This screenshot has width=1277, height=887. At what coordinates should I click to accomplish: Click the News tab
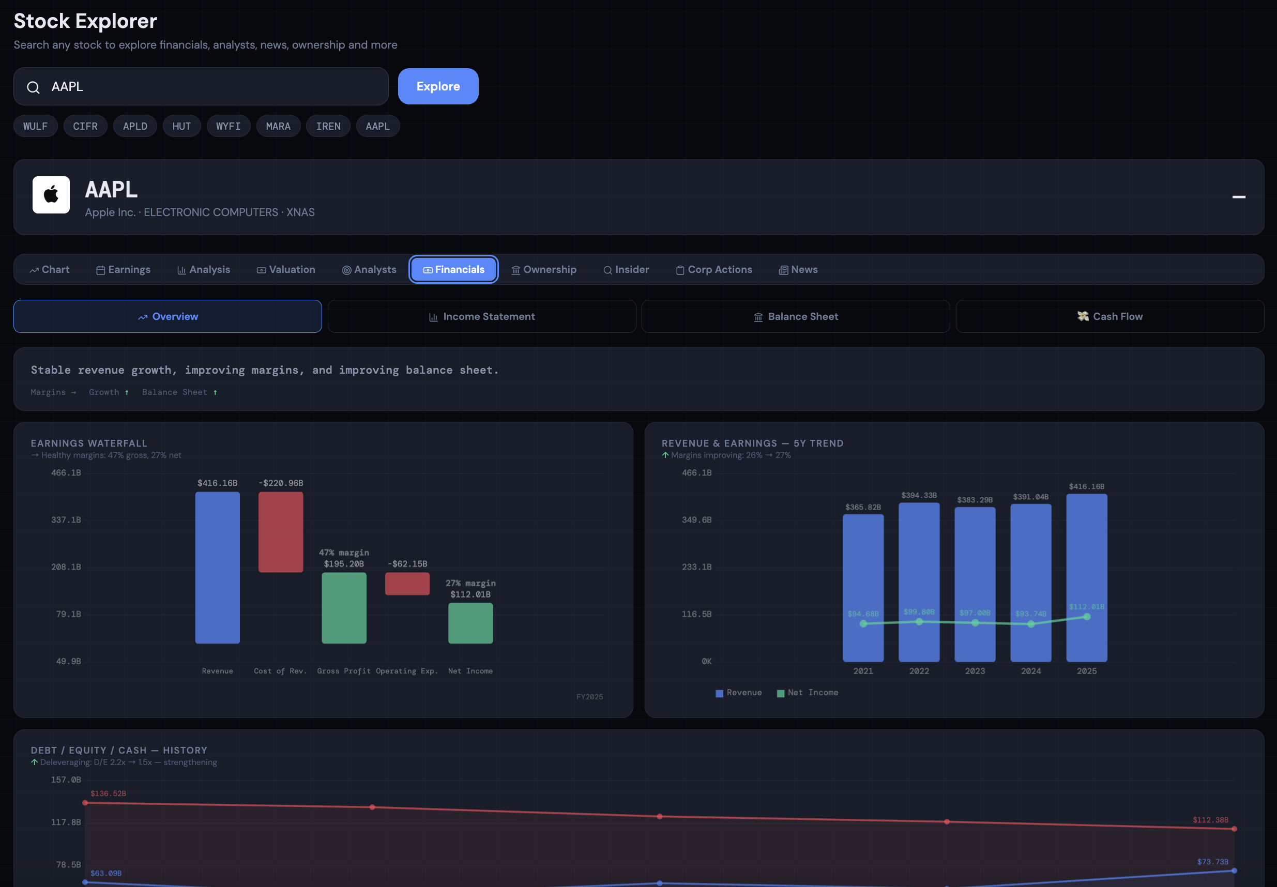(x=798, y=269)
